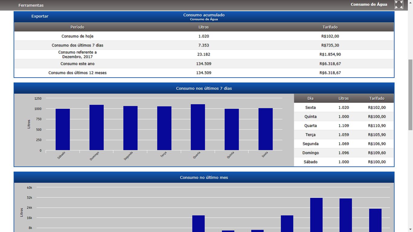Screen dimensions: 413x232
Task: Click the Quinta row in the day table
Action: tap(344, 117)
